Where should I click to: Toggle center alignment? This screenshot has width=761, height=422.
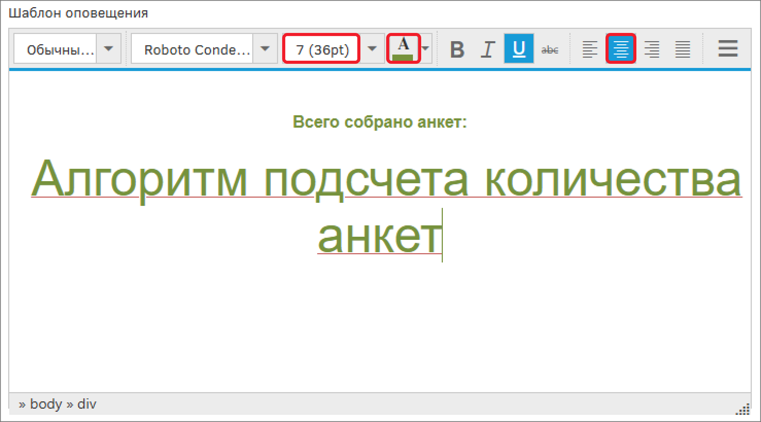pyautogui.click(x=620, y=48)
